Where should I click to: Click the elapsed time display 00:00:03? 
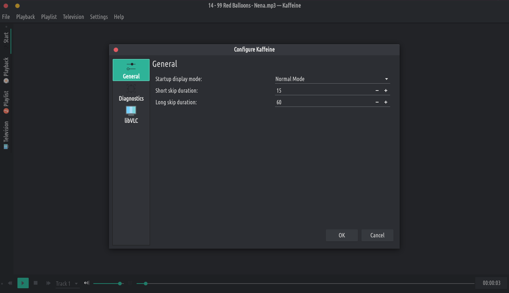pyautogui.click(x=492, y=283)
